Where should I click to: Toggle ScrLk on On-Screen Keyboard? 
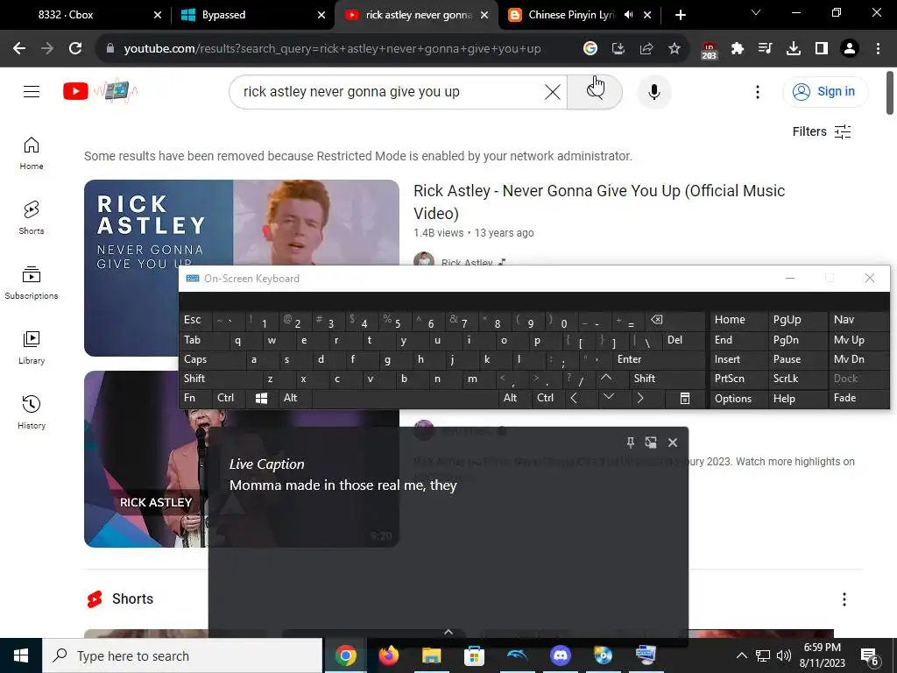tap(797, 379)
